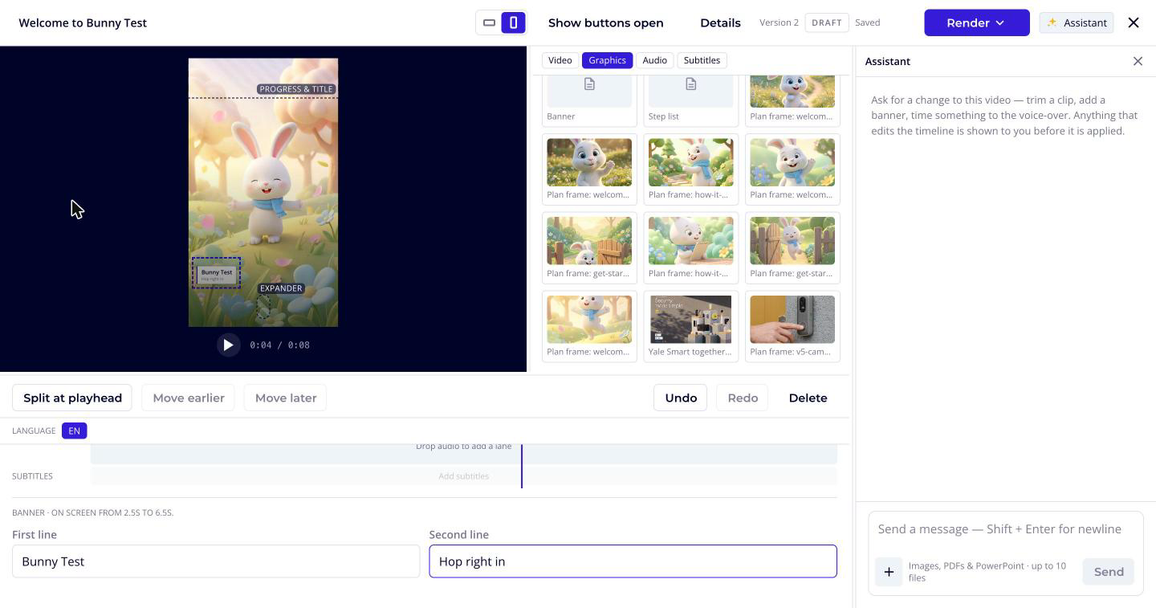Click the EXPANDER region in preview

(x=280, y=288)
